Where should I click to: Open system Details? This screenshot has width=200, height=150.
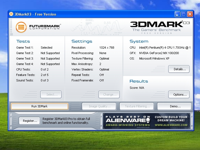[179, 69]
